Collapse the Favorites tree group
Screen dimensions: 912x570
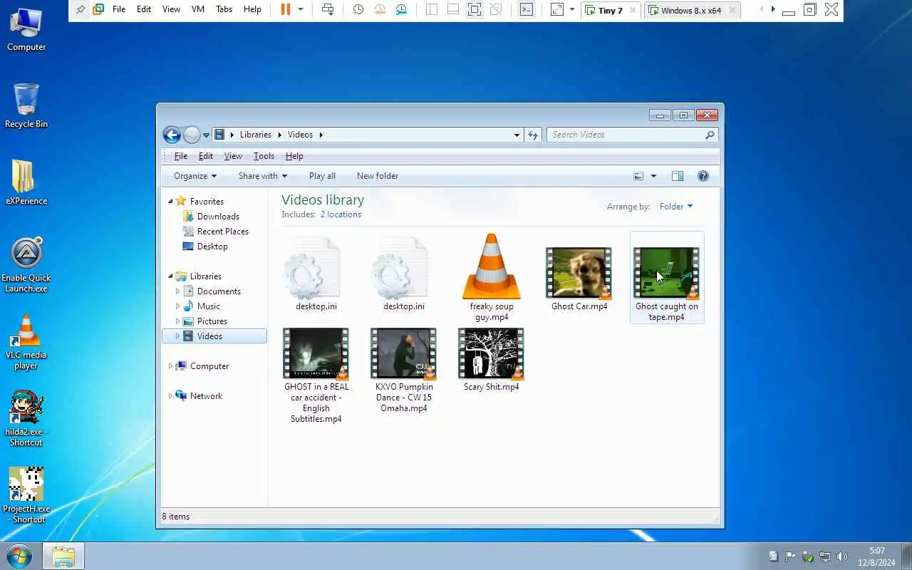170,202
